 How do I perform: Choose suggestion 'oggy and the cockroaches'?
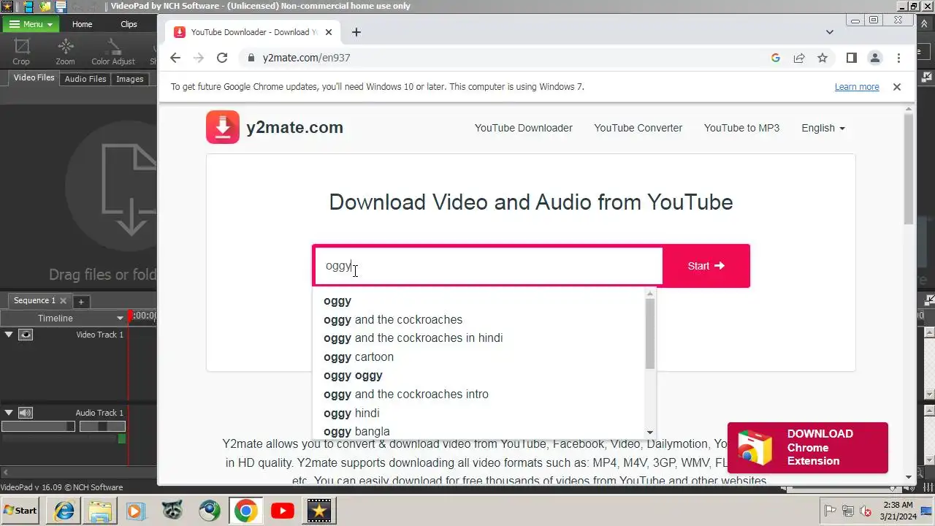pyautogui.click(x=393, y=319)
